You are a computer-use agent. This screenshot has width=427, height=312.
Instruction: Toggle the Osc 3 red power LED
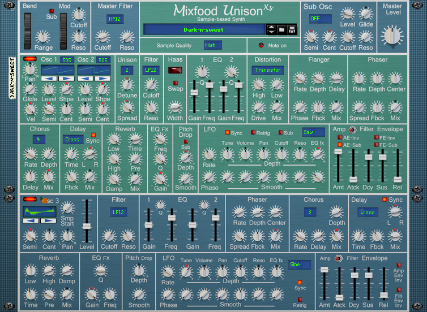pos(30,199)
